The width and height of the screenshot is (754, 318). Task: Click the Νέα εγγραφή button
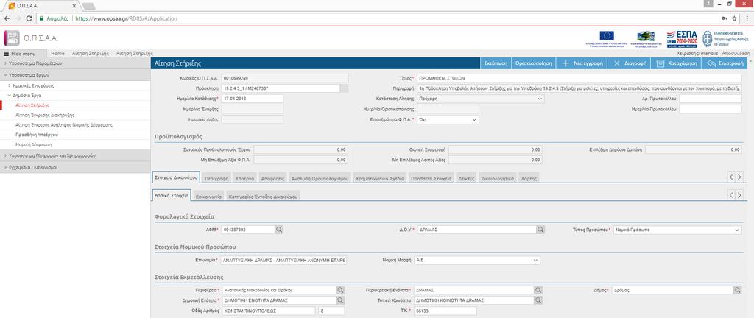[x=582, y=63]
